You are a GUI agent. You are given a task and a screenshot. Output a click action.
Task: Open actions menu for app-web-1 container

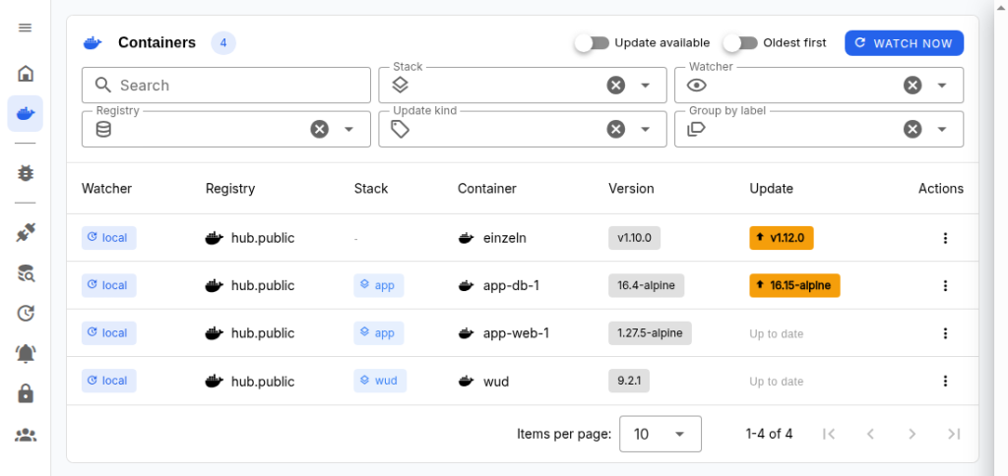point(945,333)
